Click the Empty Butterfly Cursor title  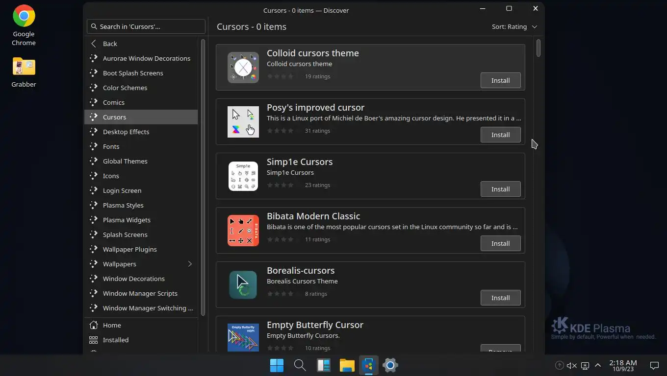315,325
